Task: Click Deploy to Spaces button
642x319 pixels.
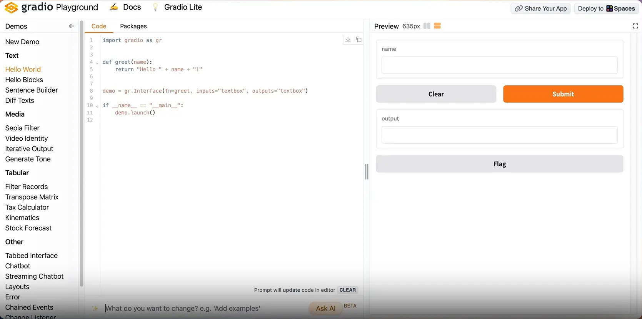Action: pyautogui.click(x=606, y=8)
